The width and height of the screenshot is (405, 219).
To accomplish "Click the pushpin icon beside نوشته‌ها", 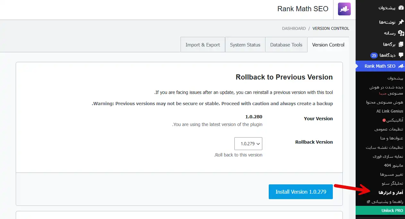I will click(x=401, y=22).
